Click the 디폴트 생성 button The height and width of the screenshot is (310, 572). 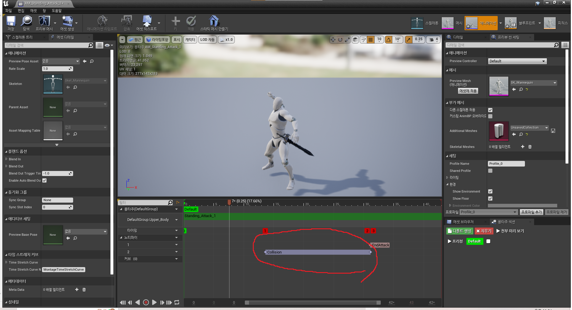click(459, 231)
